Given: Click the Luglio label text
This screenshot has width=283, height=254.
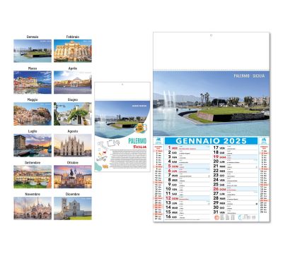Looking at the screenshot, I should [33, 131].
